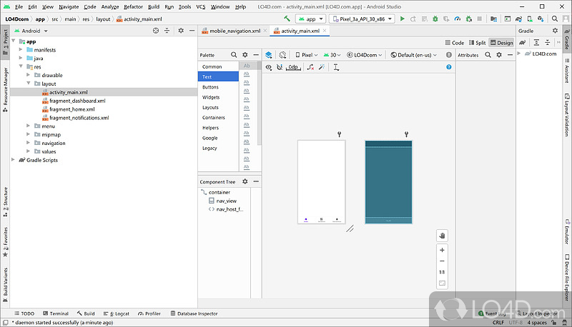Select Buttons category in the Palette
Image resolution: width=572 pixels, height=327 pixels.
212,87
